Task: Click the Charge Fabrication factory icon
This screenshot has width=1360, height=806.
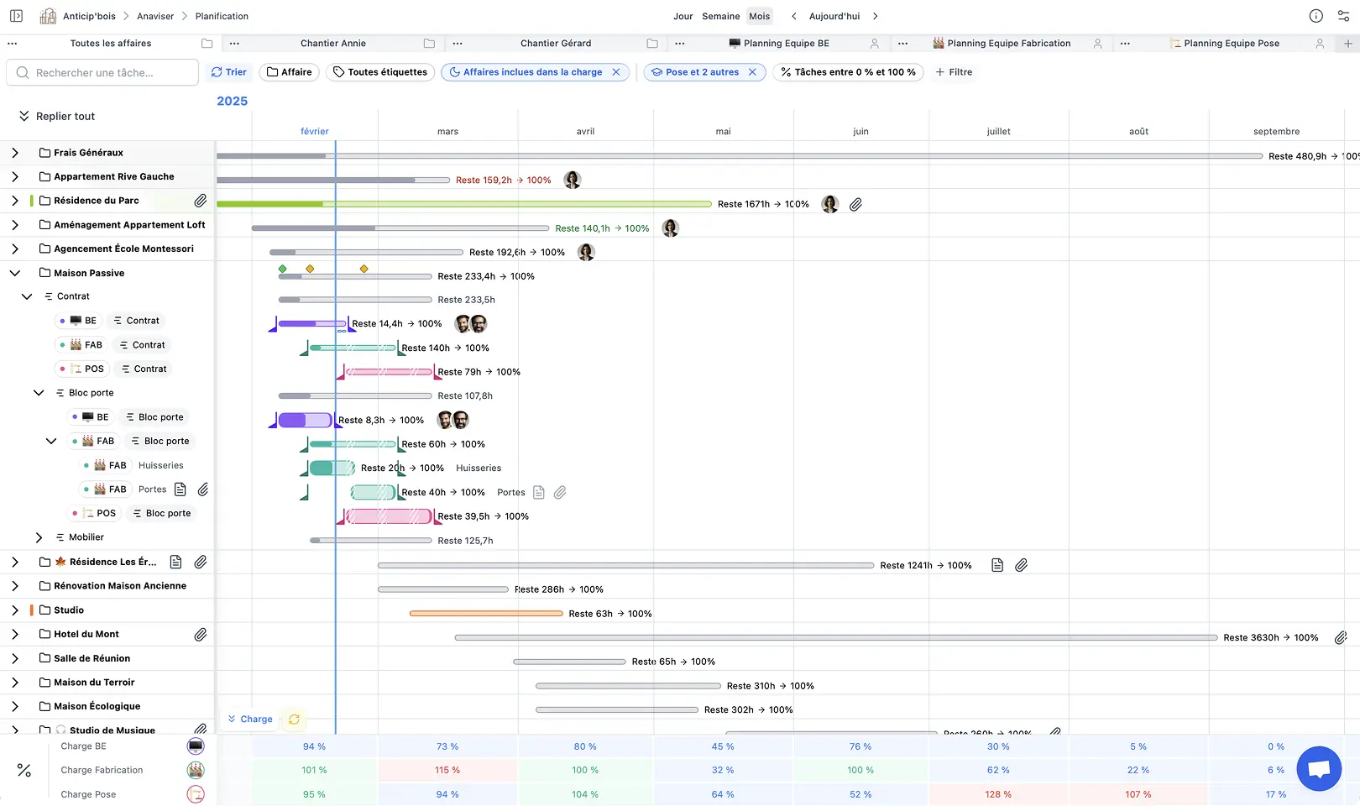Action: coord(196,770)
